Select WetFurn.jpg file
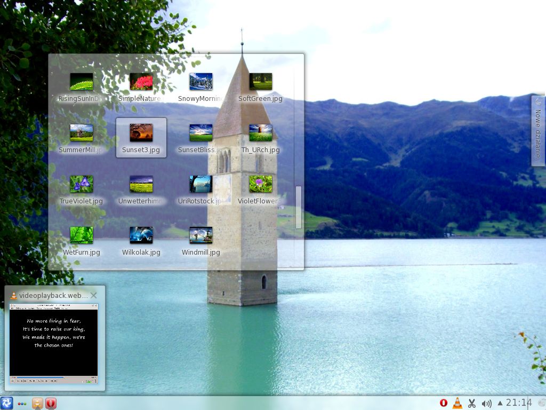This screenshot has width=546, height=410. click(x=82, y=241)
